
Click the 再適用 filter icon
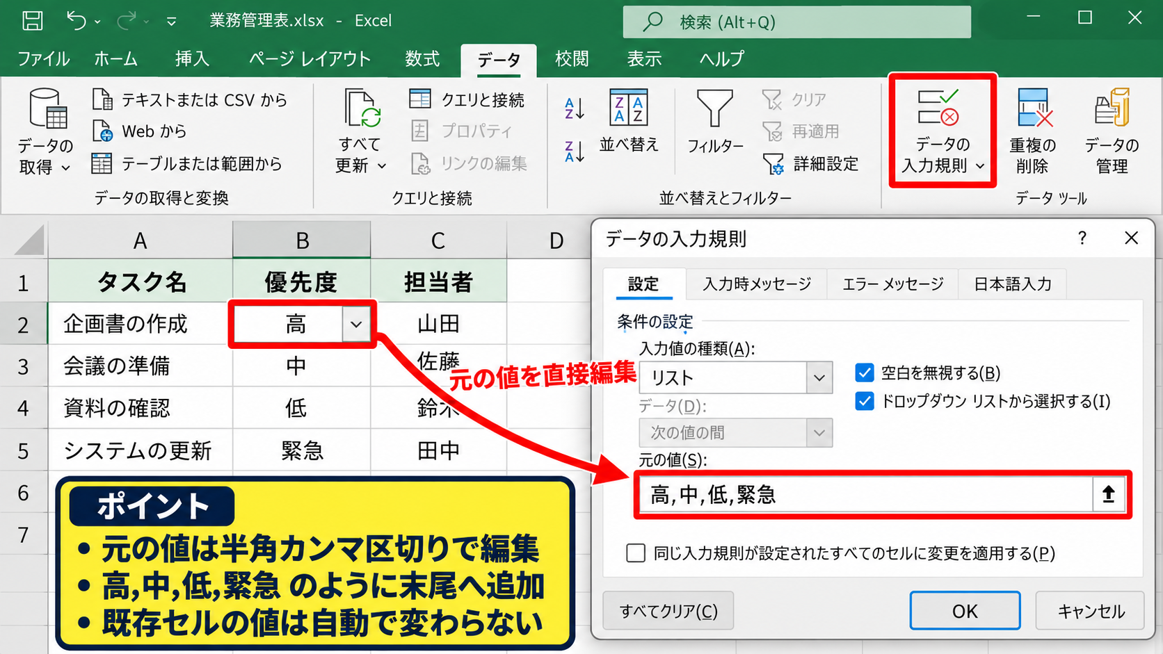(x=772, y=131)
